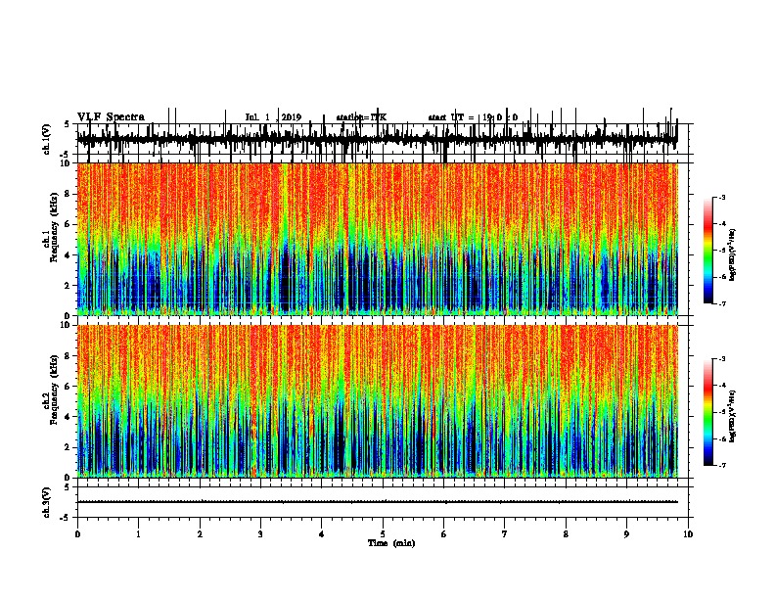Click the "VLF Spectra" plot title
The width and height of the screenshot is (775, 599).
pyautogui.click(x=111, y=116)
